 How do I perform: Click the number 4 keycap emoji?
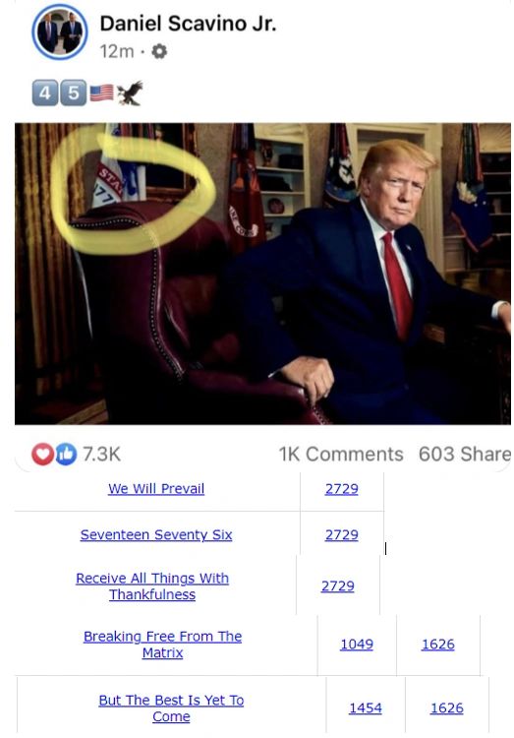(x=45, y=92)
